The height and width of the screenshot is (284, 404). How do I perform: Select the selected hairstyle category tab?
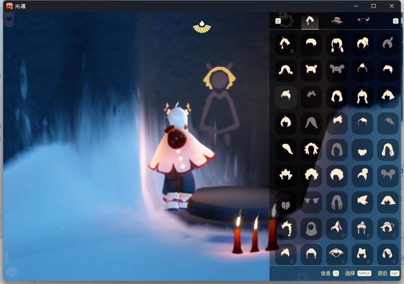(310, 21)
